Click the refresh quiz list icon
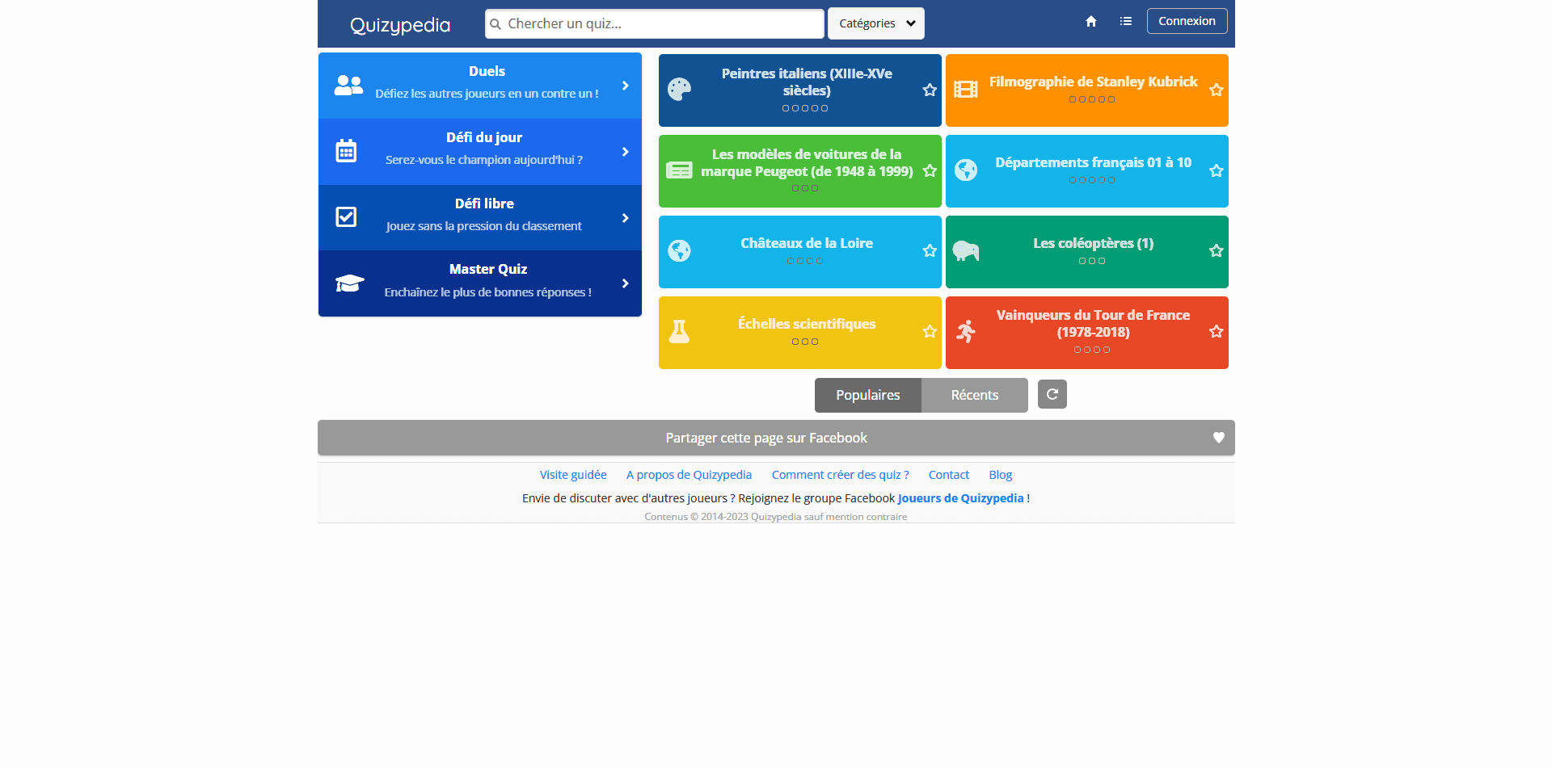This screenshot has width=1552, height=768. [x=1052, y=394]
